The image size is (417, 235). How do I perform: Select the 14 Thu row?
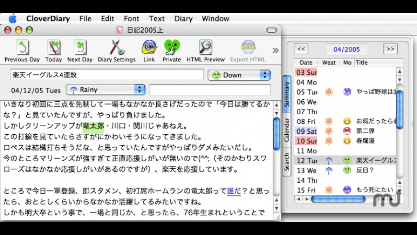[x=345, y=180]
